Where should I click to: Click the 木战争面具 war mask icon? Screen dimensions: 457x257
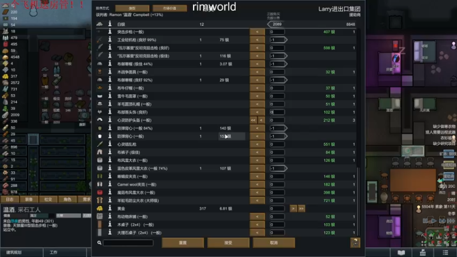tap(99, 72)
